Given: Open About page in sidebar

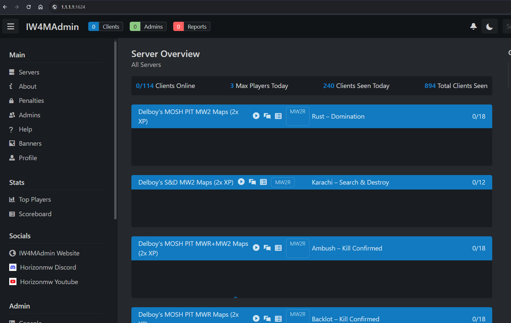Looking at the screenshot, I should [28, 86].
